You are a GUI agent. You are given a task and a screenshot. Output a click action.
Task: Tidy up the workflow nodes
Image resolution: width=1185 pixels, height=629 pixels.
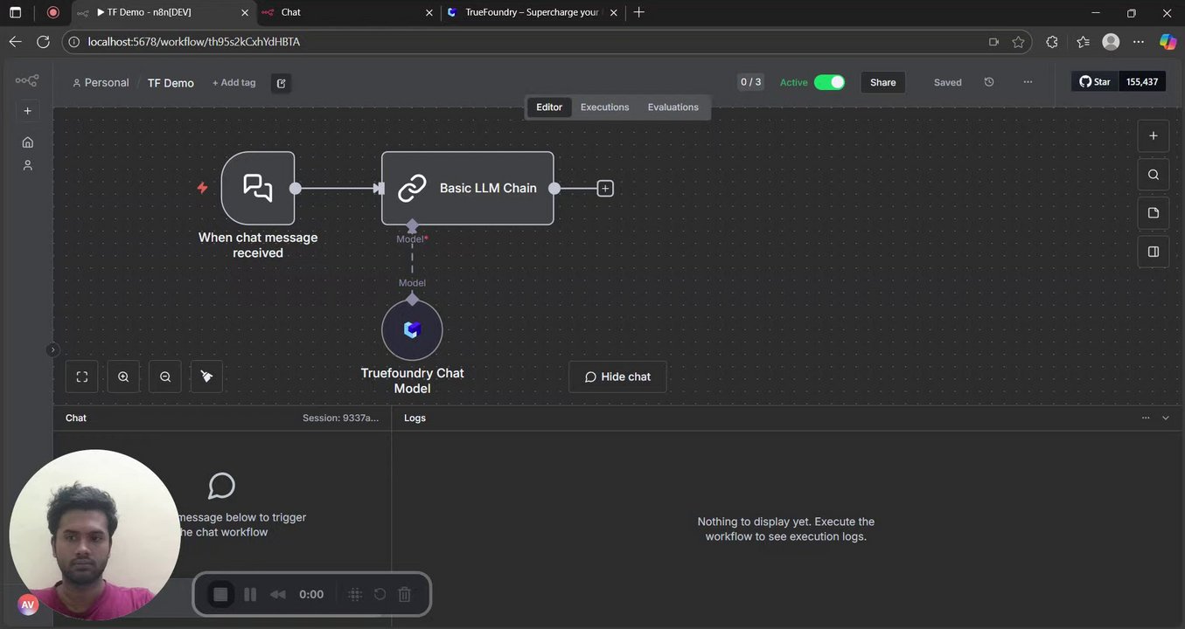pos(206,377)
